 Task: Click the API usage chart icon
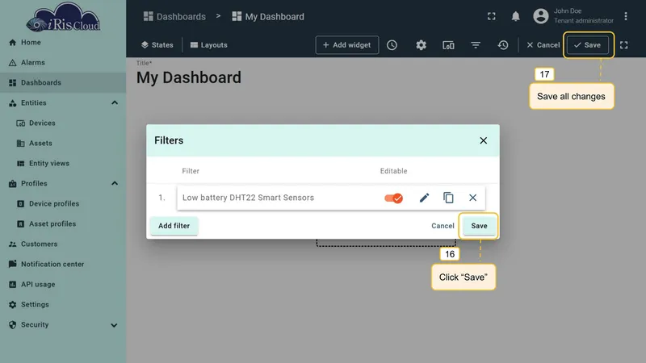pyautogui.click(x=12, y=285)
